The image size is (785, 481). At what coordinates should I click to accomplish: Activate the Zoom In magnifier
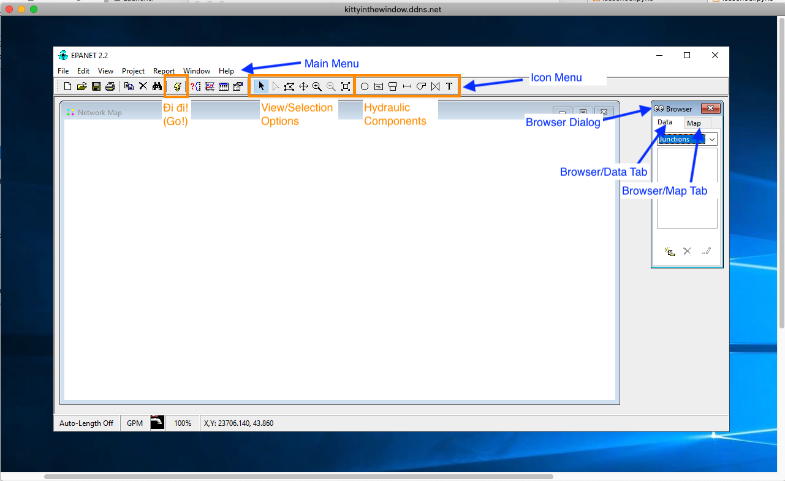point(317,86)
